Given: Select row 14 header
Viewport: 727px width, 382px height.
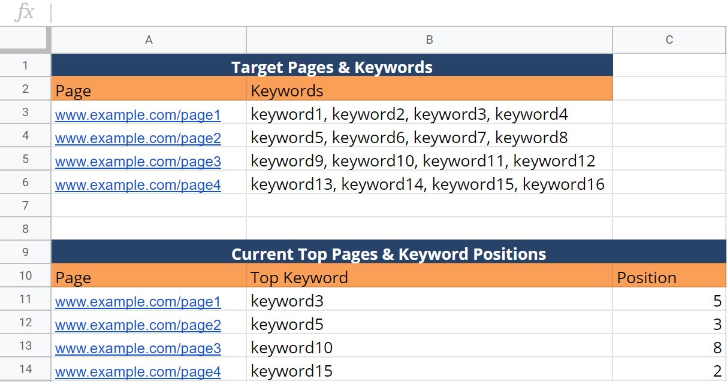Looking at the screenshot, I should click(x=25, y=369).
